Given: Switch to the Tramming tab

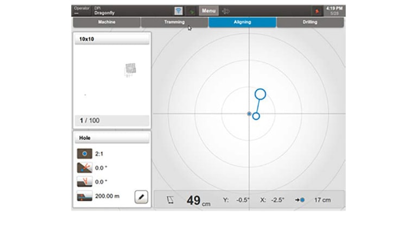Looking at the screenshot, I should pos(174,22).
